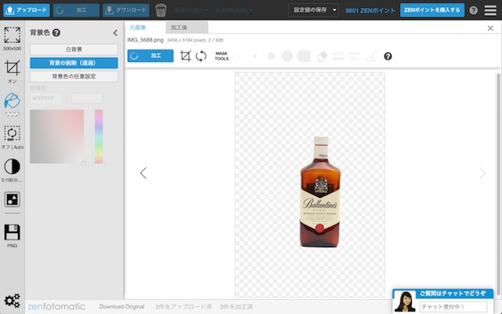Select 背景の削除（透過） option
The height and width of the screenshot is (314, 502).
tap(74, 63)
